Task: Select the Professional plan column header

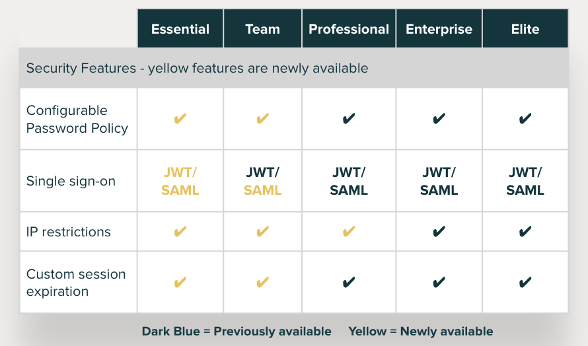Action: coord(349,29)
